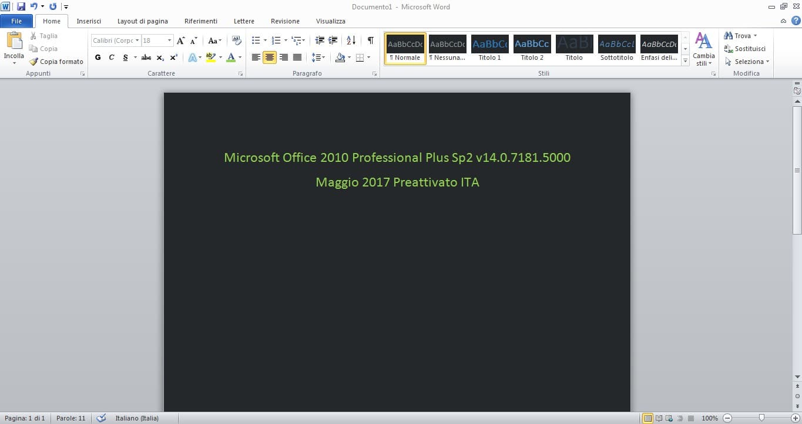Increase paragraph indent

[x=333, y=40]
